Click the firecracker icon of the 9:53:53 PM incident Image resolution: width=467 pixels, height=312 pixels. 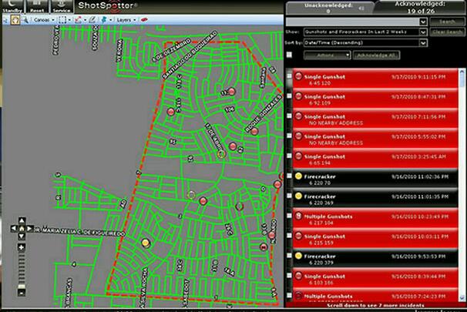(x=298, y=256)
